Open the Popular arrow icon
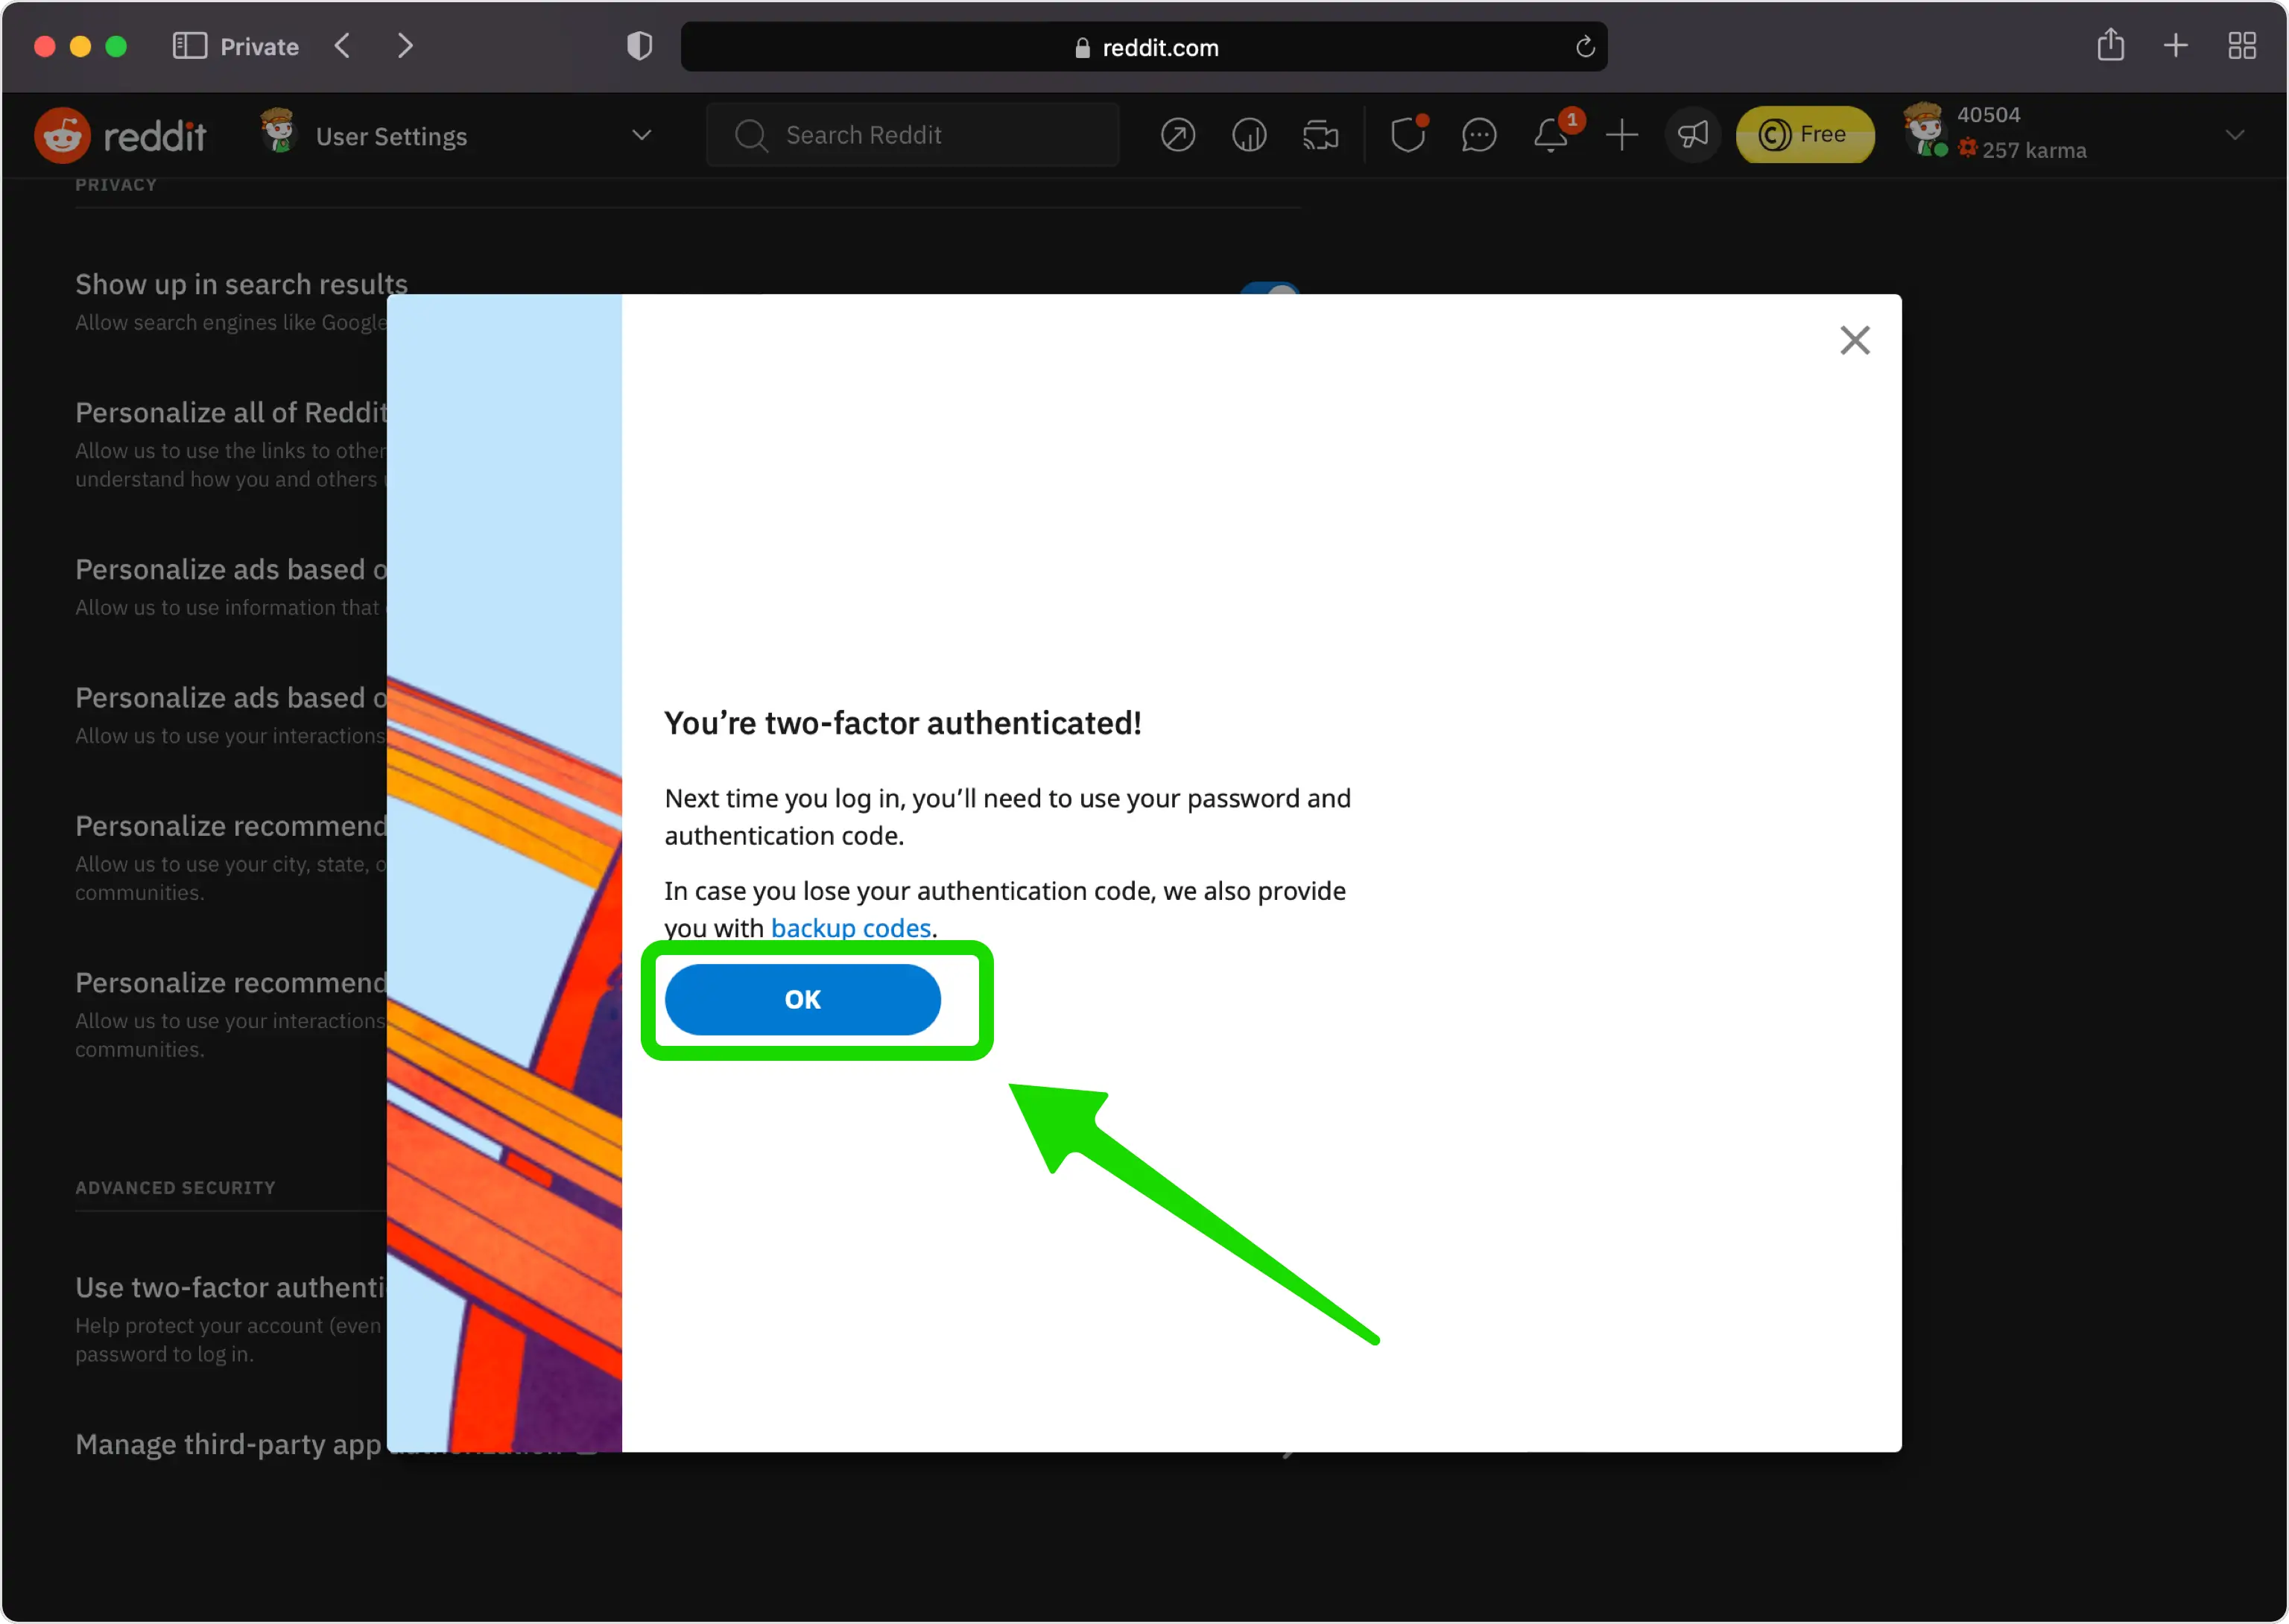The height and width of the screenshot is (1624, 2289). (x=1177, y=135)
